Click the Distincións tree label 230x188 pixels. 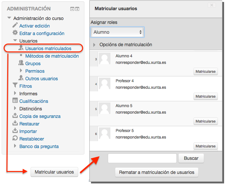(31, 109)
